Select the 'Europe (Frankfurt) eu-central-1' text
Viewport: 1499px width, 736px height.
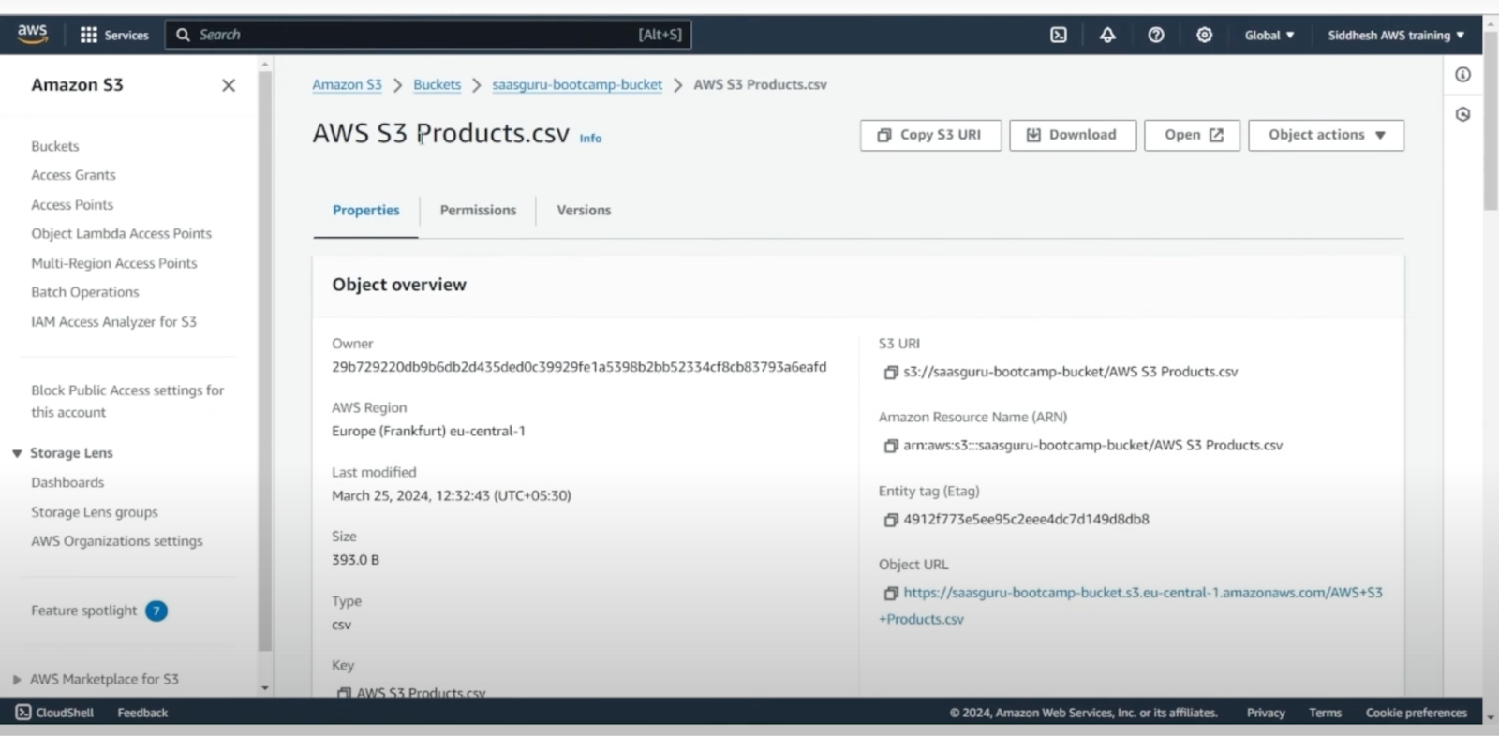428,432
